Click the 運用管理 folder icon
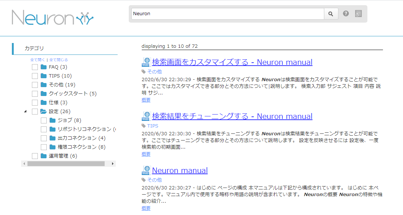The image size is (403, 215). click(x=44, y=156)
